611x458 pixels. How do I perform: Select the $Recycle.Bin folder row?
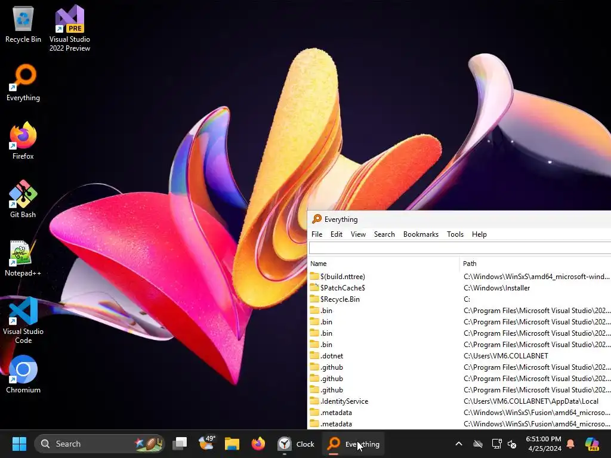[x=460, y=299]
